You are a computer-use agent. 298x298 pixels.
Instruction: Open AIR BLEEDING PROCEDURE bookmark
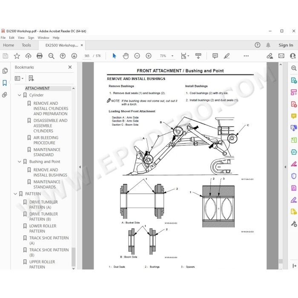[46, 140]
